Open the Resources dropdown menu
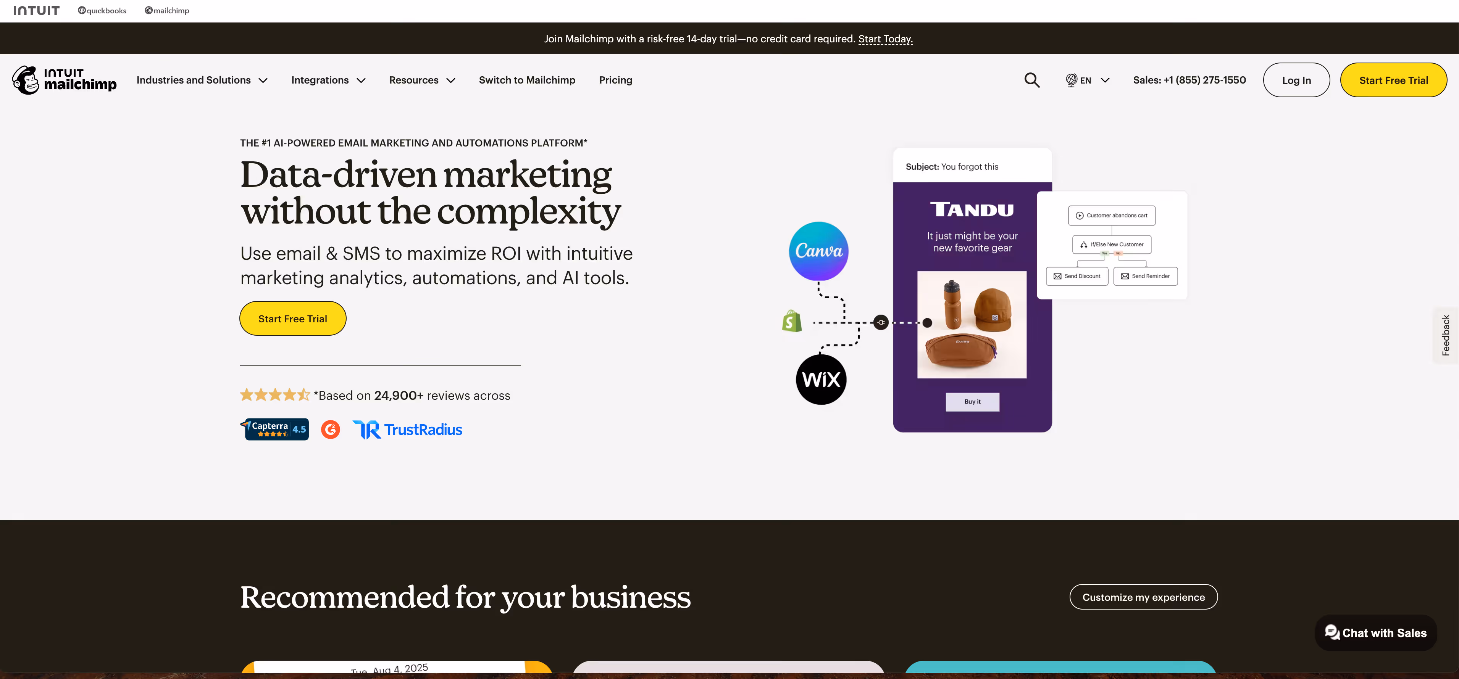The height and width of the screenshot is (679, 1459). click(422, 80)
